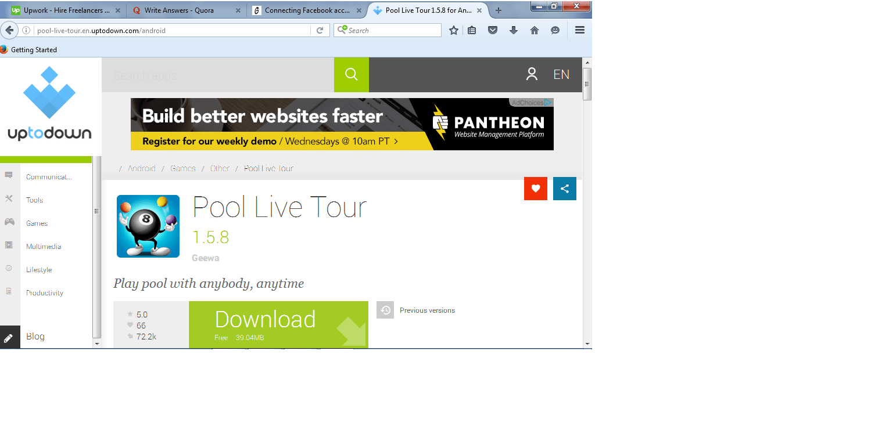Image resolution: width=882 pixels, height=441 pixels.
Task: Switch to the Connecting Facebook acc... tab
Action: click(x=306, y=10)
